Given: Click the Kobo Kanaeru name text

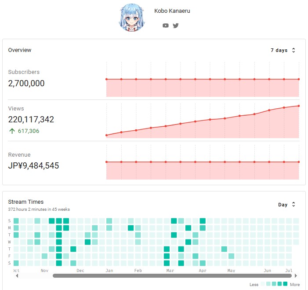Looking at the screenshot, I should tap(172, 11).
